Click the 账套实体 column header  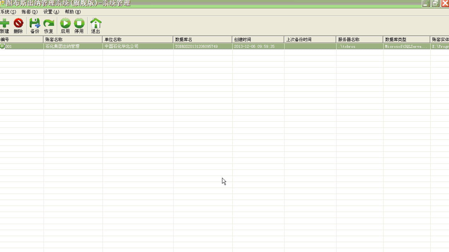[x=439, y=39]
